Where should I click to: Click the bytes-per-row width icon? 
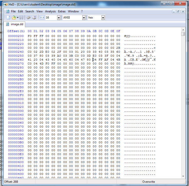(x=42, y=17)
